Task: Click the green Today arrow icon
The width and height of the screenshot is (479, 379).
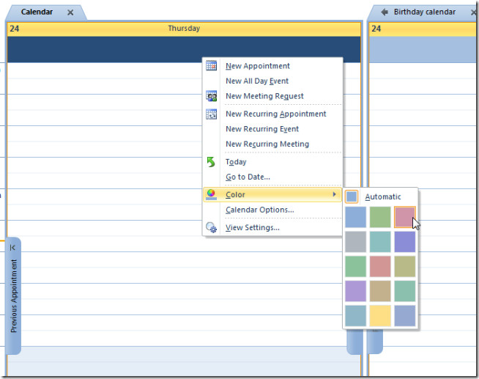Action: pyautogui.click(x=211, y=162)
